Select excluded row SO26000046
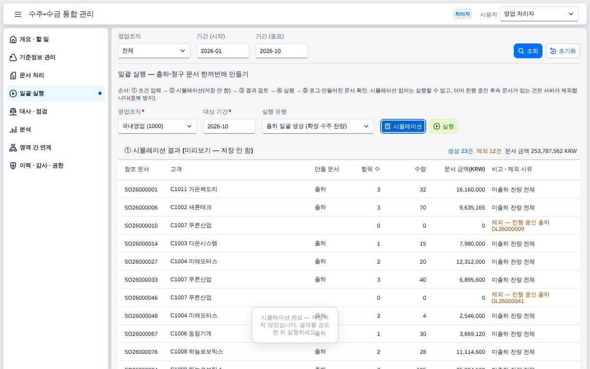This screenshot has height=369, width=590. tap(349, 298)
